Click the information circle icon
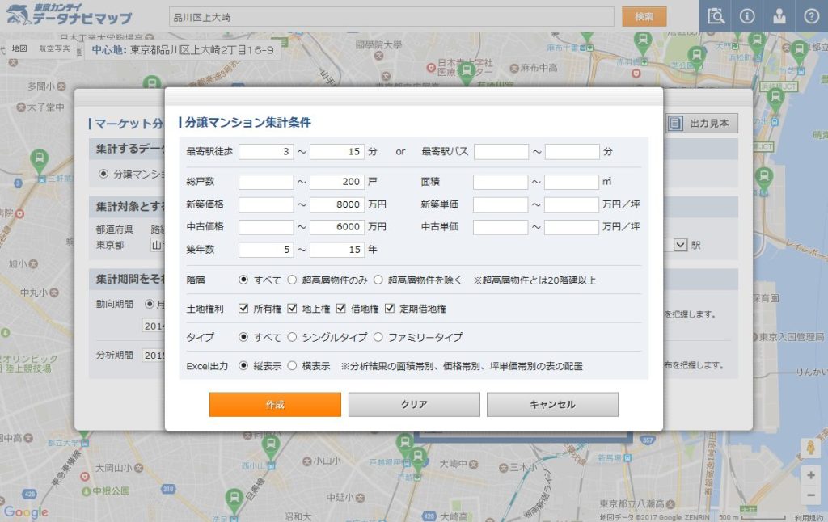Viewport: 828px width, 522px height. (747, 16)
